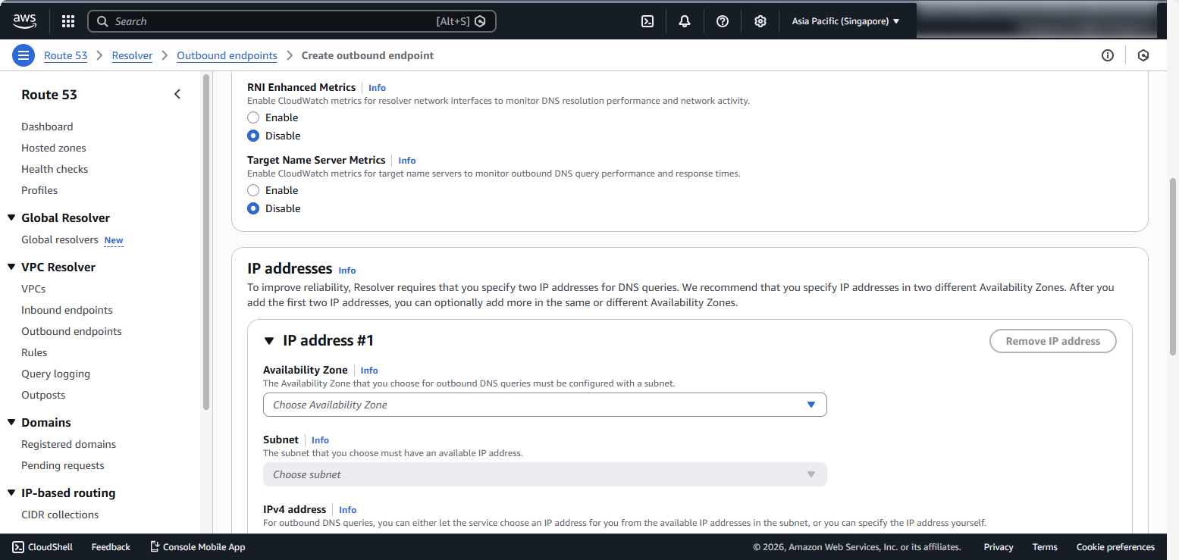The height and width of the screenshot is (560, 1179).
Task: Open Info link beside IPv4 address
Action: click(x=347, y=510)
